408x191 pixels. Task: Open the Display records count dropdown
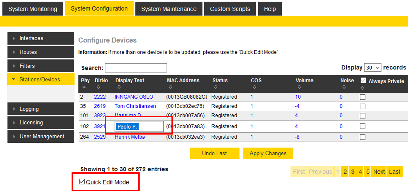click(373, 68)
